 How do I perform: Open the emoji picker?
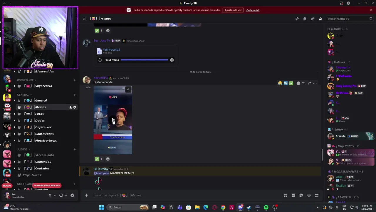tap(309, 195)
